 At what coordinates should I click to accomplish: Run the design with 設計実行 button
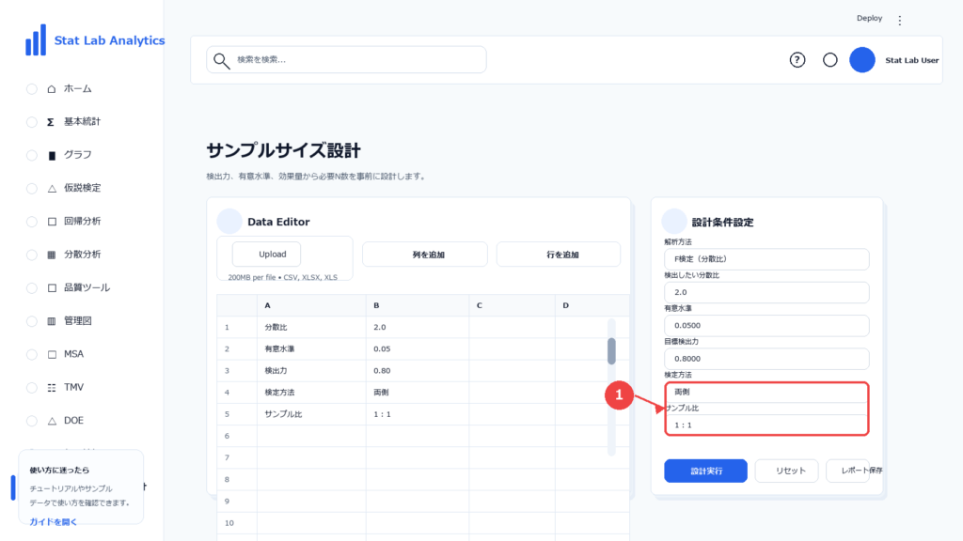click(705, 471)
